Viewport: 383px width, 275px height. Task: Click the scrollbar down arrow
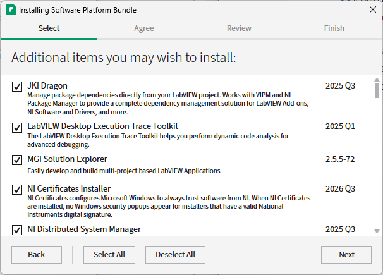pyautogui.click(x=377, y=231)
